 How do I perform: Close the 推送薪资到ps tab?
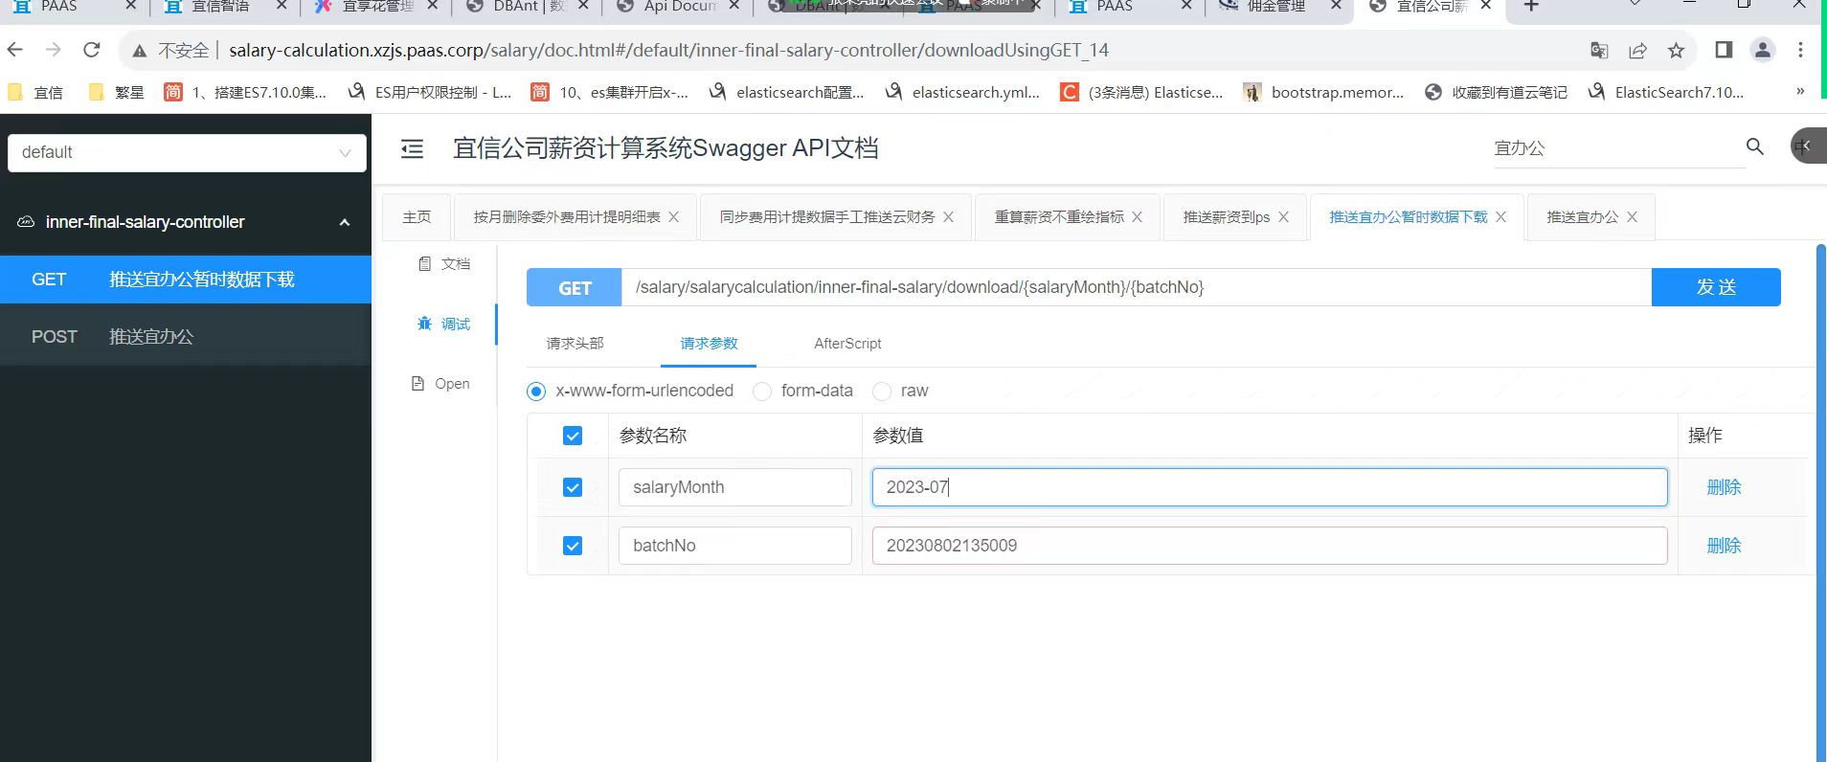pos(1283,217)
